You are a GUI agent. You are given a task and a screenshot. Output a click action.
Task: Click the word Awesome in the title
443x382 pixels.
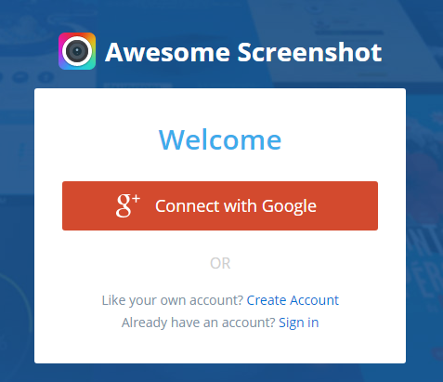coord(167,52)
